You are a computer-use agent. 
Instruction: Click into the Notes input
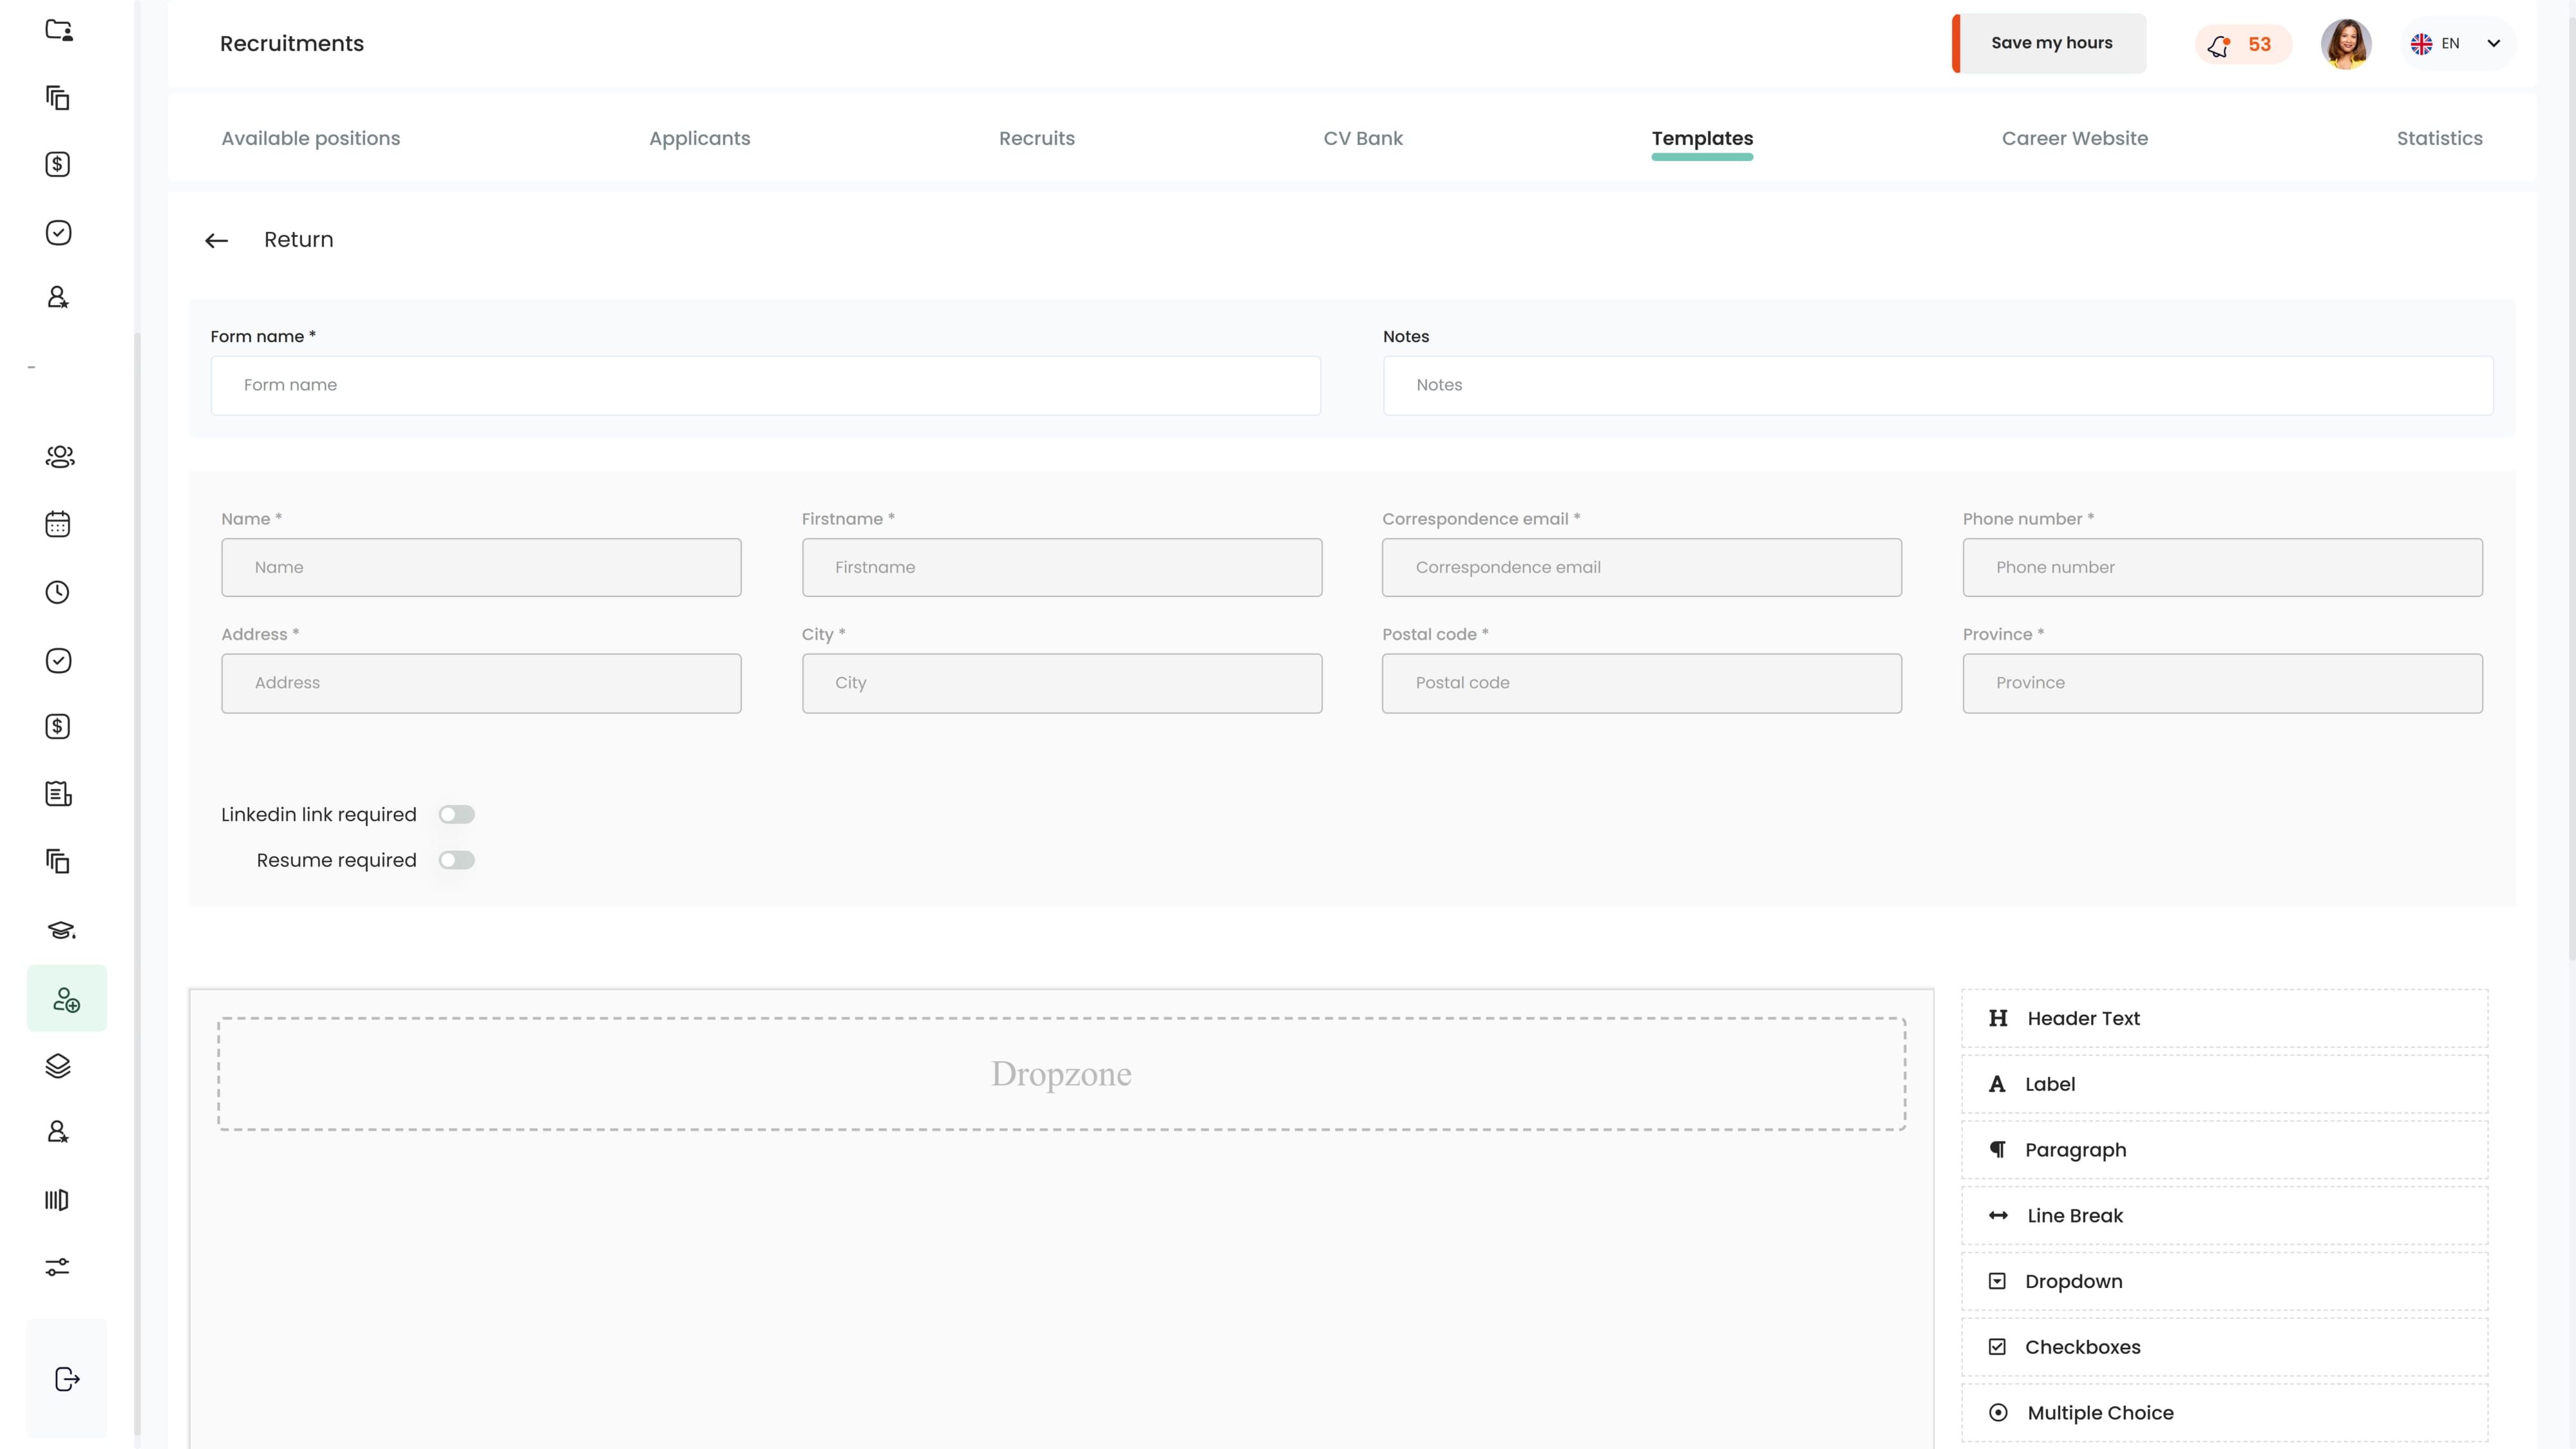[x=1937, y=386]
